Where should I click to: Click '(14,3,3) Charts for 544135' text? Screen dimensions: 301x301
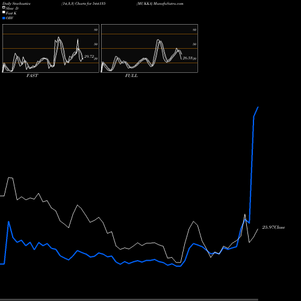[84, 4]
